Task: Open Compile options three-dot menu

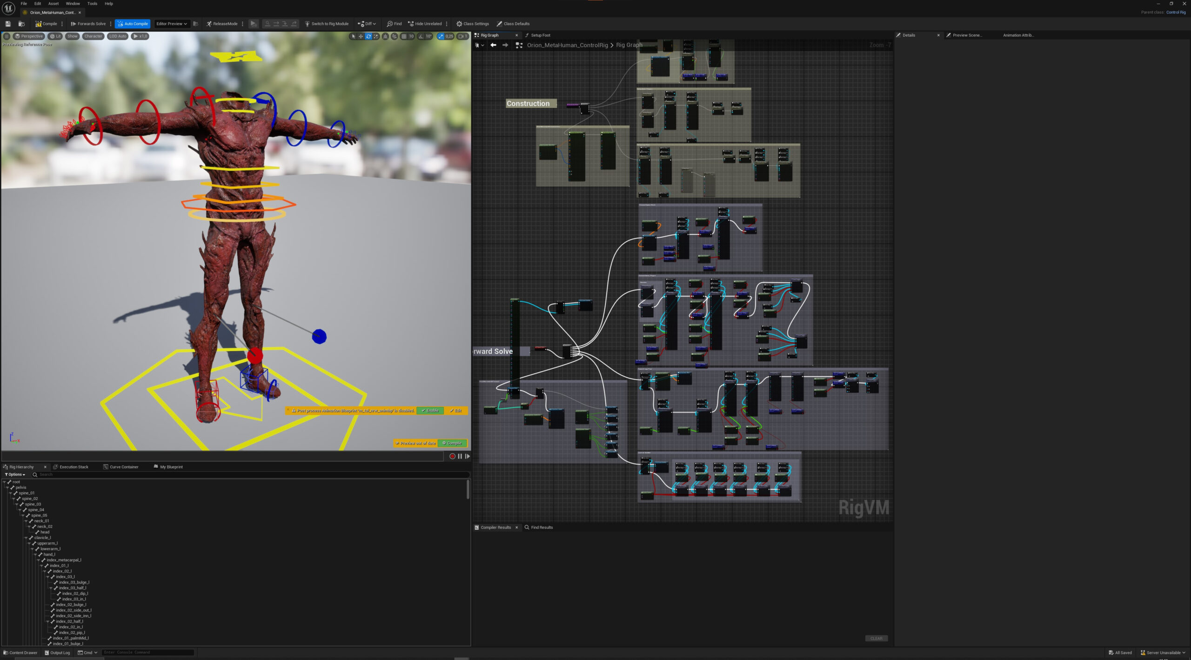Action: point(62,24)
